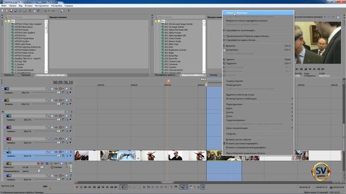Click the playback rate scrub control
This screenshot has height=194, width=346.
coord(45,186)
